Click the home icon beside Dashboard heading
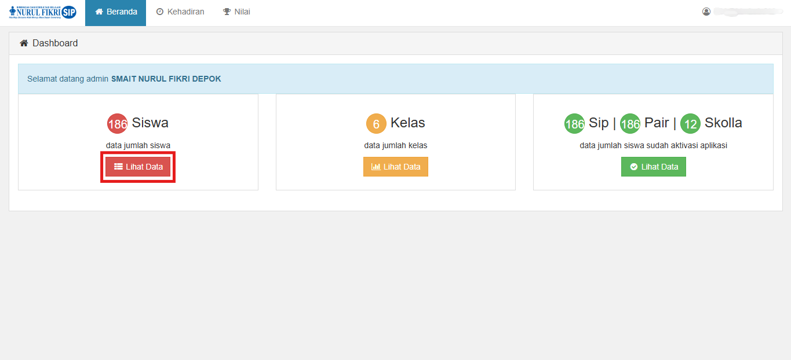Viewport: 791px width, 360px height. [24, 43]
